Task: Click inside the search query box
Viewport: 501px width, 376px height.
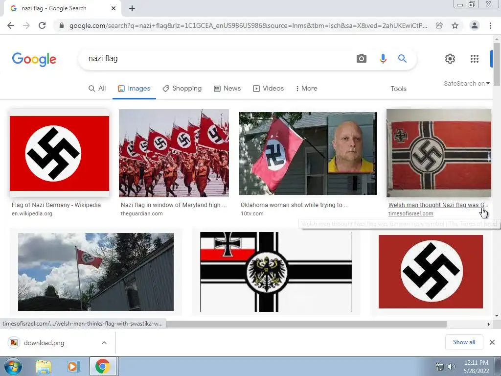Action: tap(217, 59)
